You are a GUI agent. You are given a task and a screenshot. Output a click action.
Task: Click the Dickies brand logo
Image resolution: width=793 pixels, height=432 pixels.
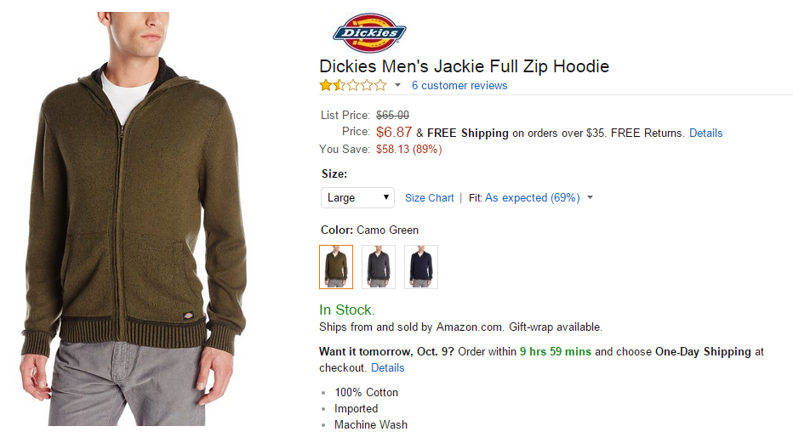click(x=369, y=33)
